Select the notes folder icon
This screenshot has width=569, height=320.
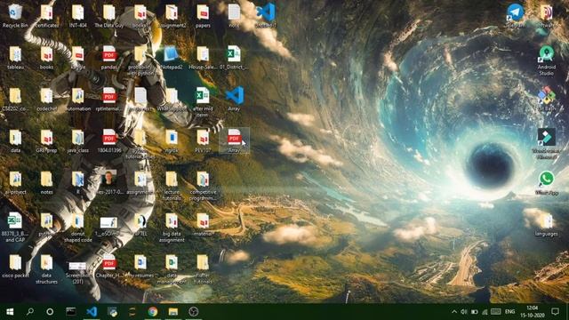[x=46, y=183]
